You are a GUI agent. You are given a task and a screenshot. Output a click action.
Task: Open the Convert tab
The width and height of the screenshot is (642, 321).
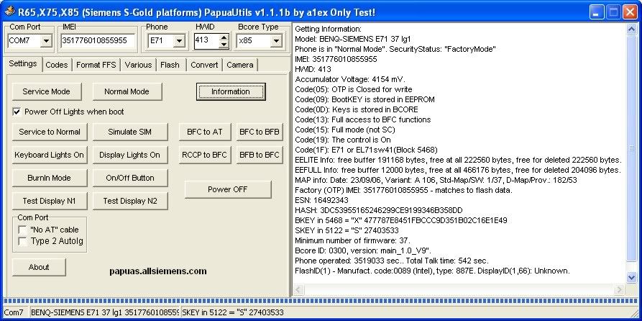[x=204, y=65]
